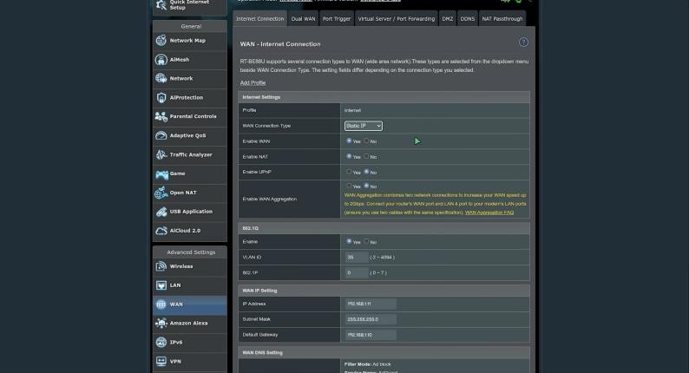The height and width of the screenshot is (373, 689).
Task: Set Enable WAN to Yes
Action: click(349, 141)
